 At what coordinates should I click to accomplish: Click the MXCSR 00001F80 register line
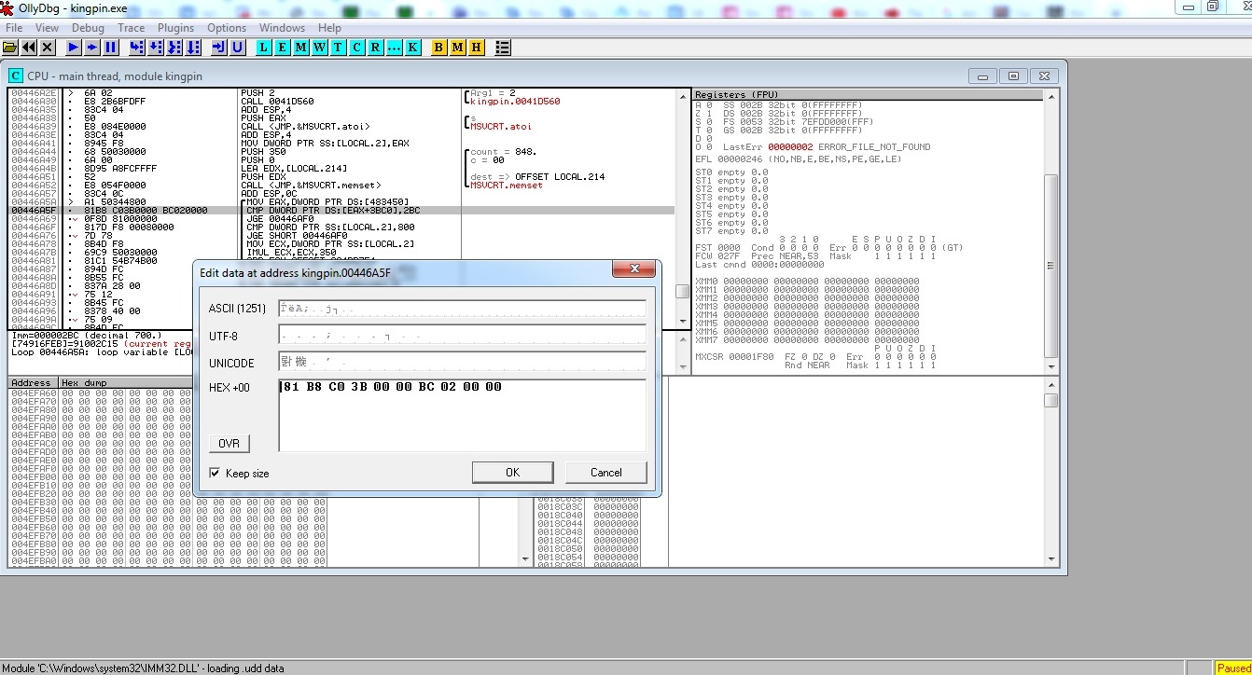pos(734,357)
